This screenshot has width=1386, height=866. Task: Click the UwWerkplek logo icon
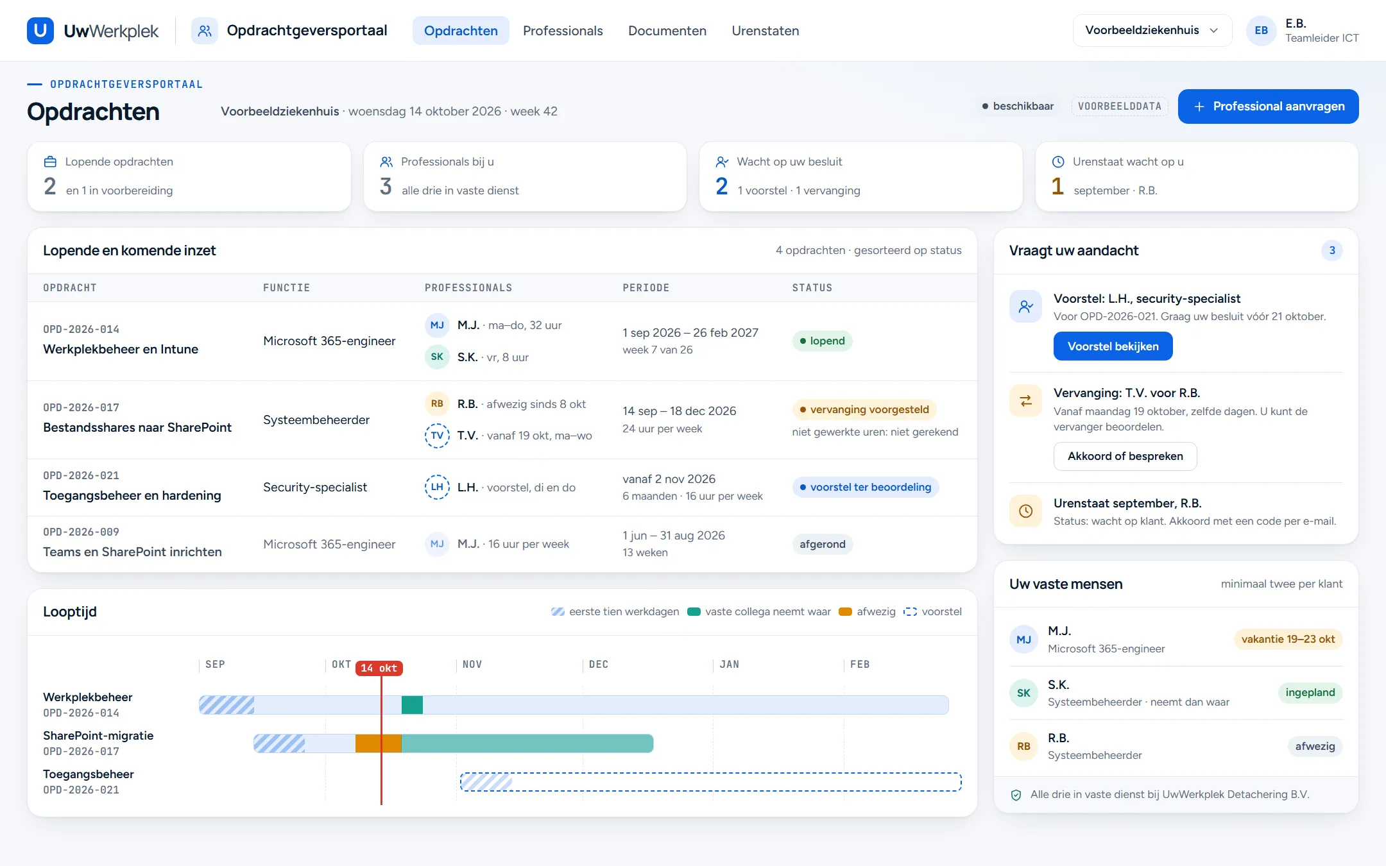40,30
